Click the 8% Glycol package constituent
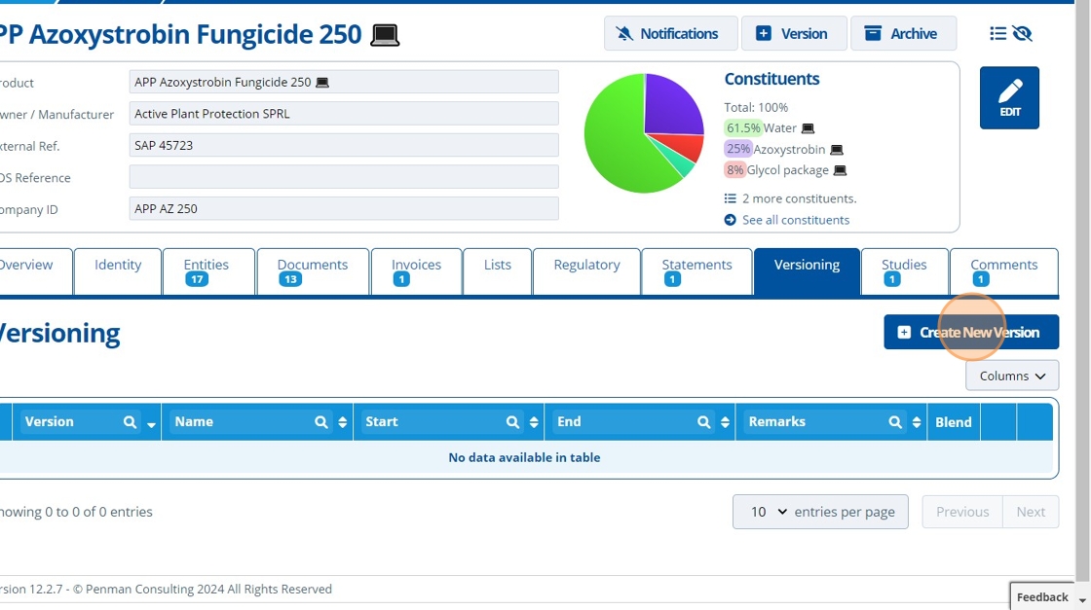Viewport: 1091px width, 610px height. point(776,169)
